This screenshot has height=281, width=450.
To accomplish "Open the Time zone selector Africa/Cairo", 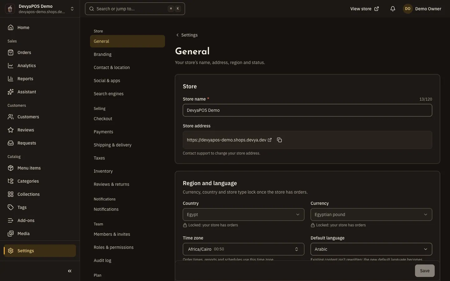I will tap(243, 249).
